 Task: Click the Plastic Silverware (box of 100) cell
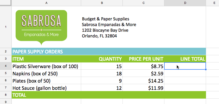(46, 66)
